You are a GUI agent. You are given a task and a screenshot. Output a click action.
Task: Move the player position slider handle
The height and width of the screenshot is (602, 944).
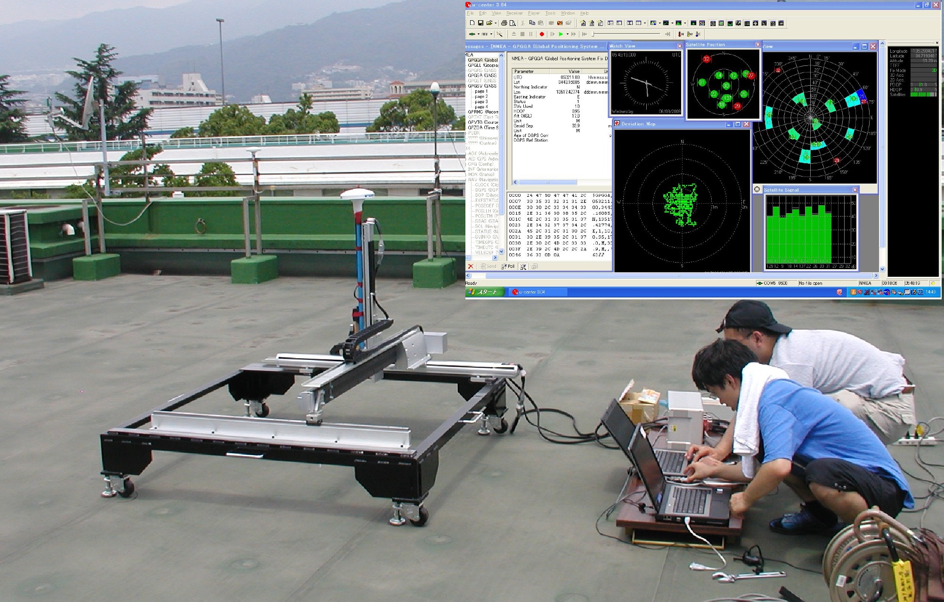click(x=593, y=34)
